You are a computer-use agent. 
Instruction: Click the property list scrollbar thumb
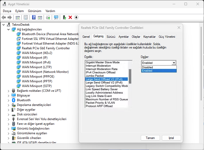[130, 76]
